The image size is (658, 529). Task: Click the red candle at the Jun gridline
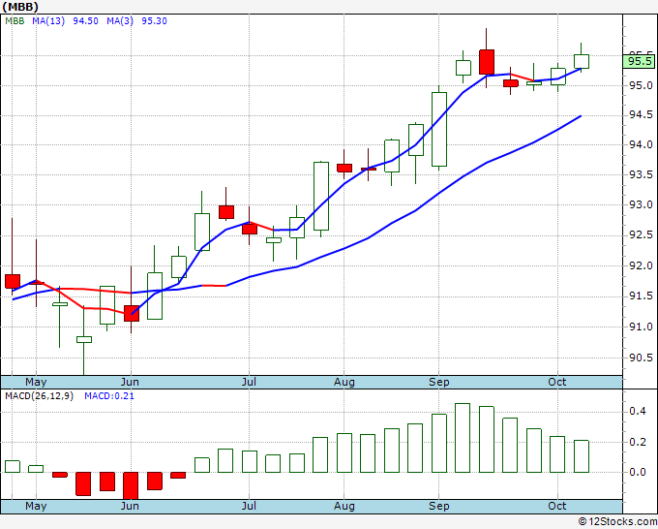point(132,314)
